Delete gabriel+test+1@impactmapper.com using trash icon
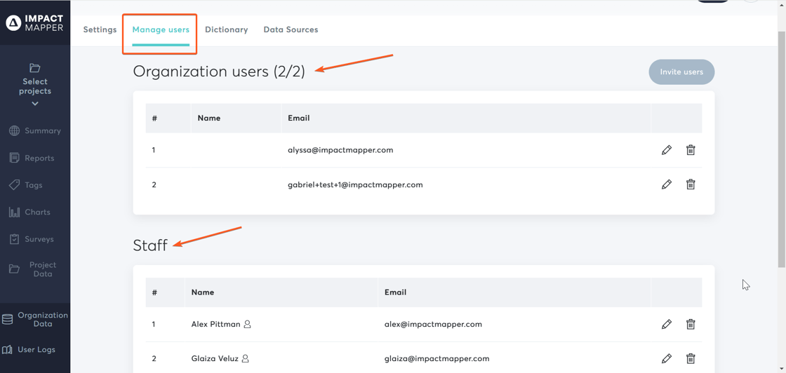786x373 pixels. click(x=691, y=184)
